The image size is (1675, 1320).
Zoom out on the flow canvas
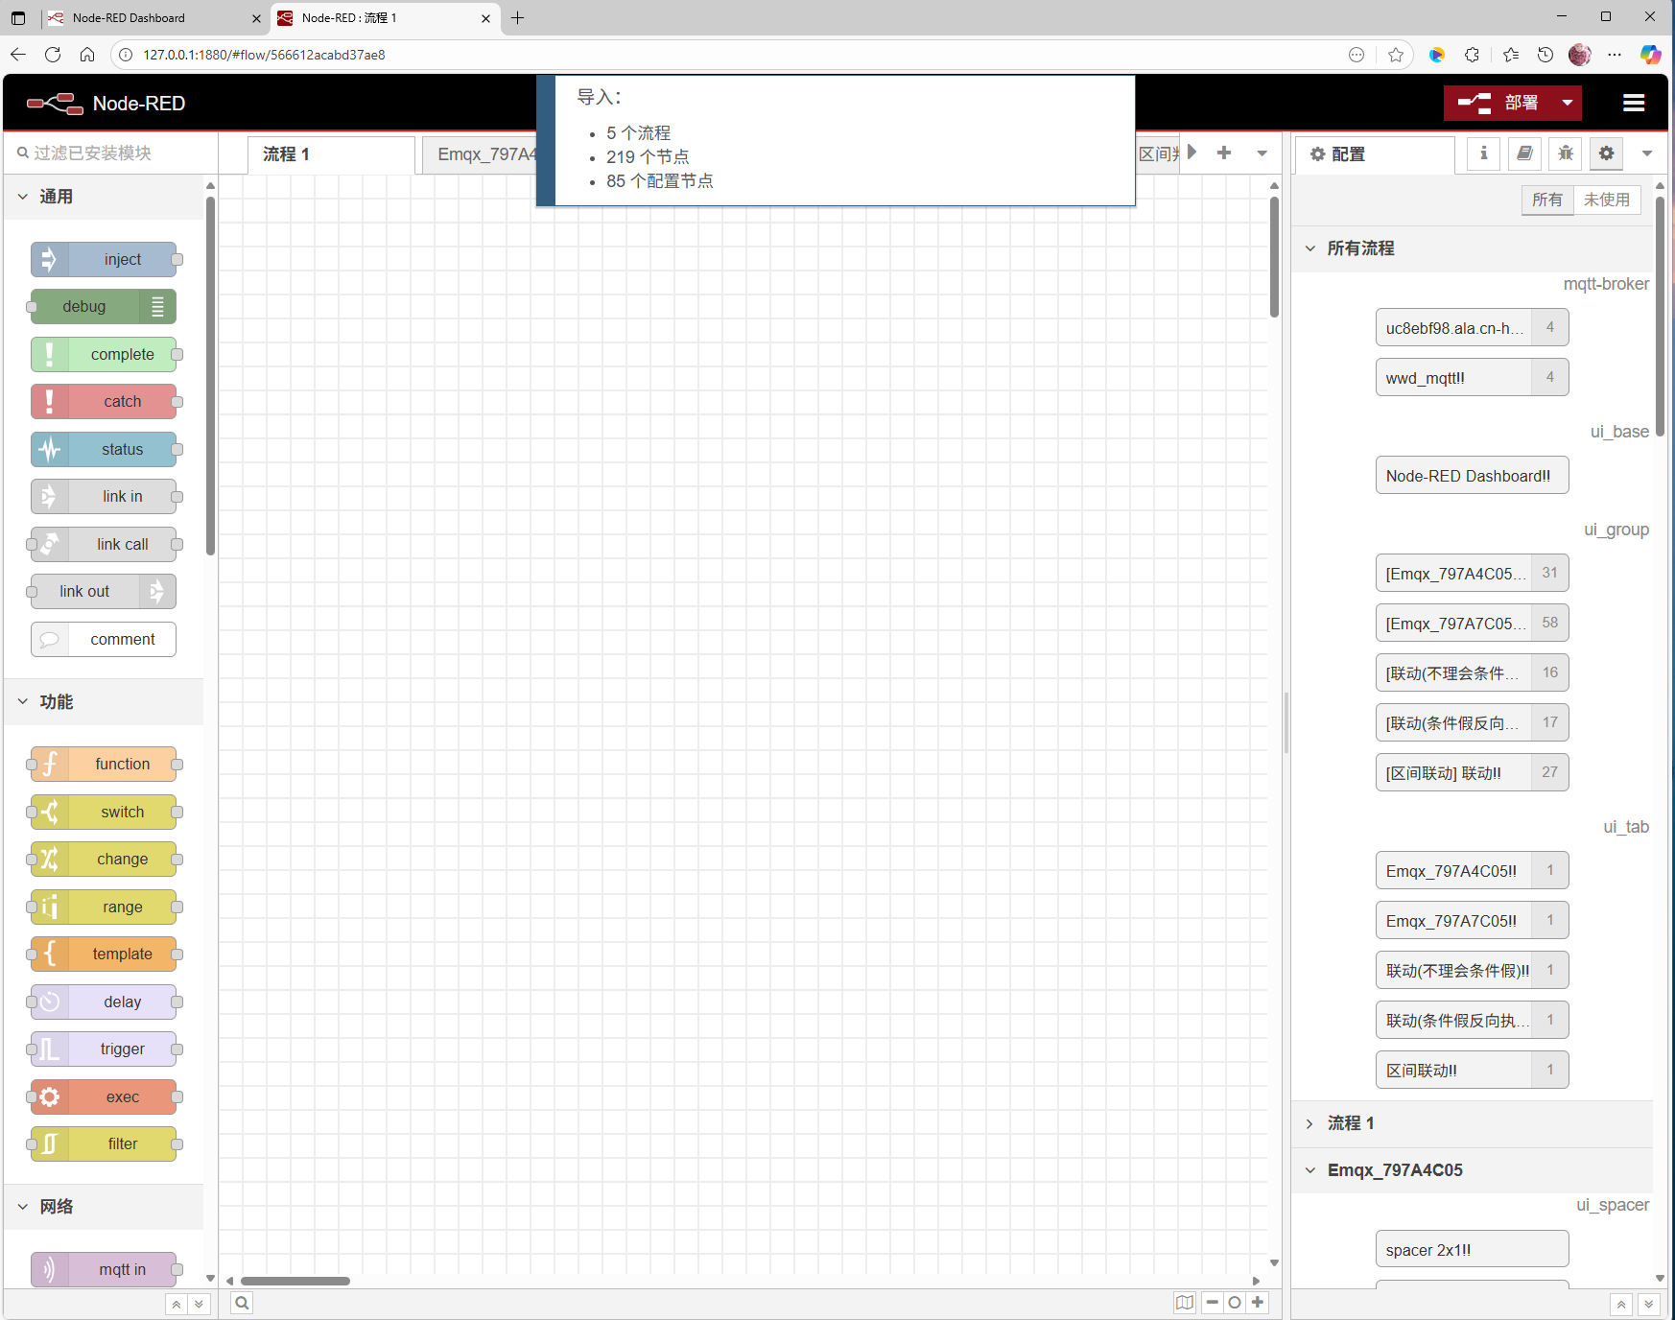point(1213,1303)
